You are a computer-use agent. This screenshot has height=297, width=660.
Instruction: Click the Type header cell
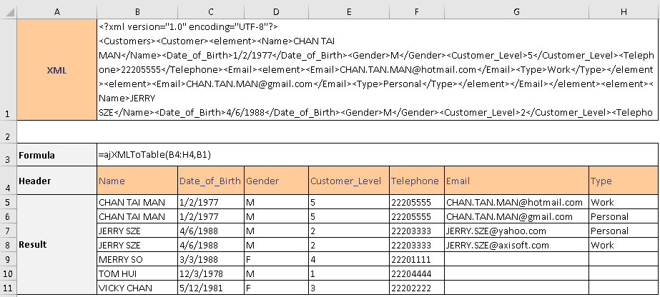click(623, 181)
